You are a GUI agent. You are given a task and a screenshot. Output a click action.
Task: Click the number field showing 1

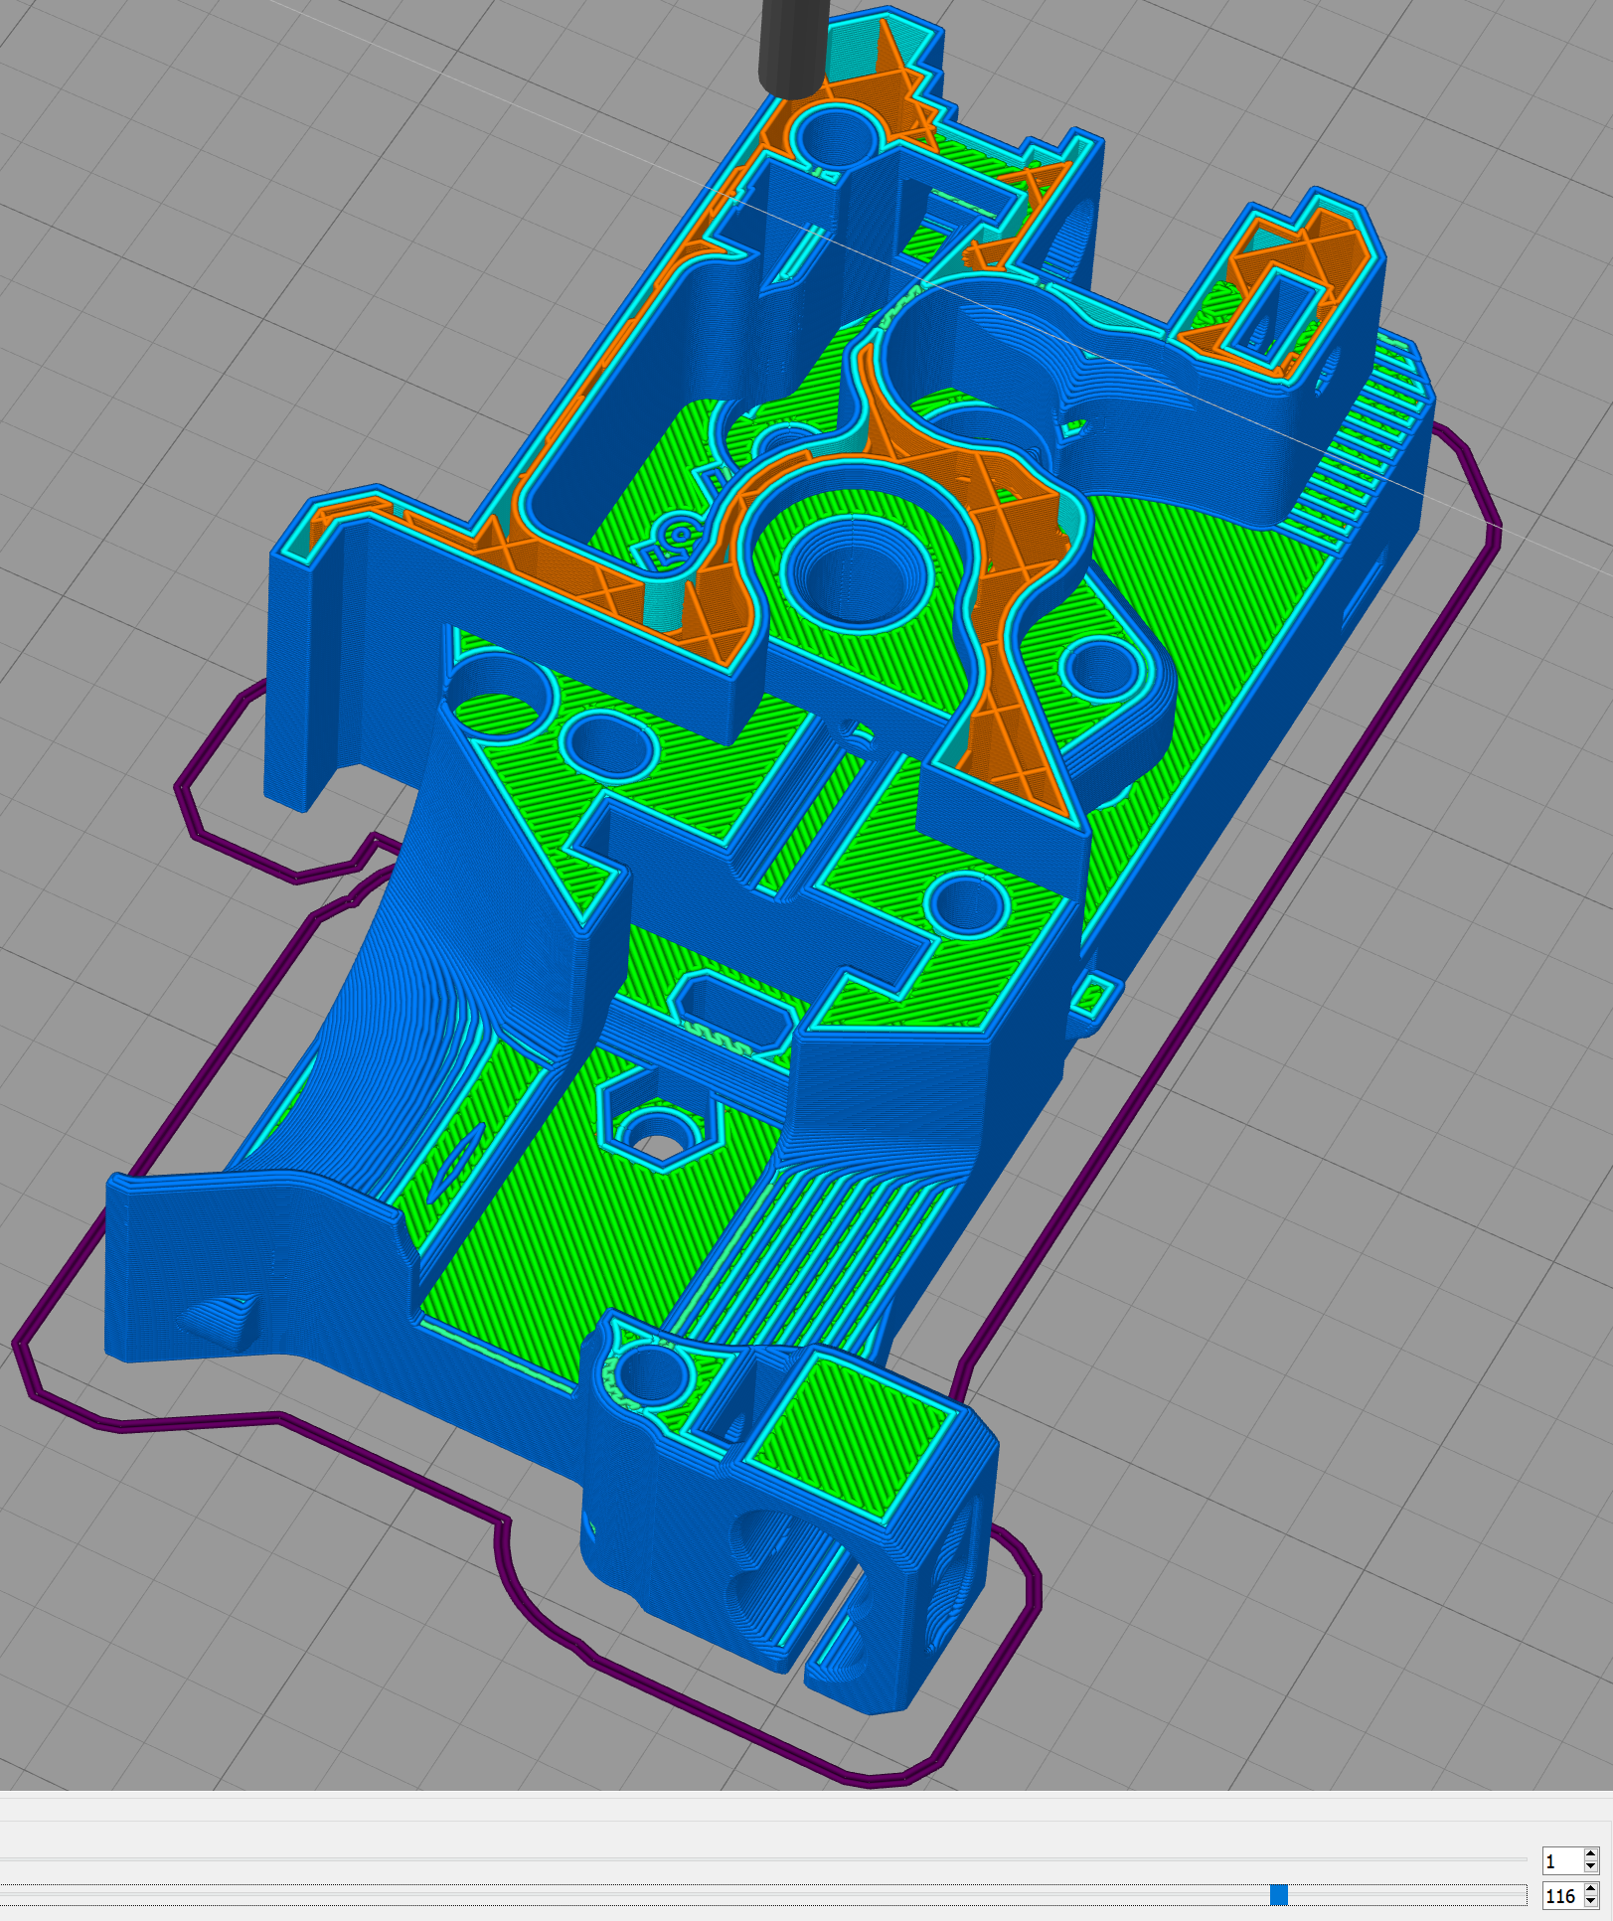(x=1561, y=1860)
